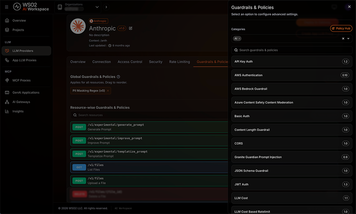
Task: Focus Search guardrails & policies field
Action: (292, 50)
